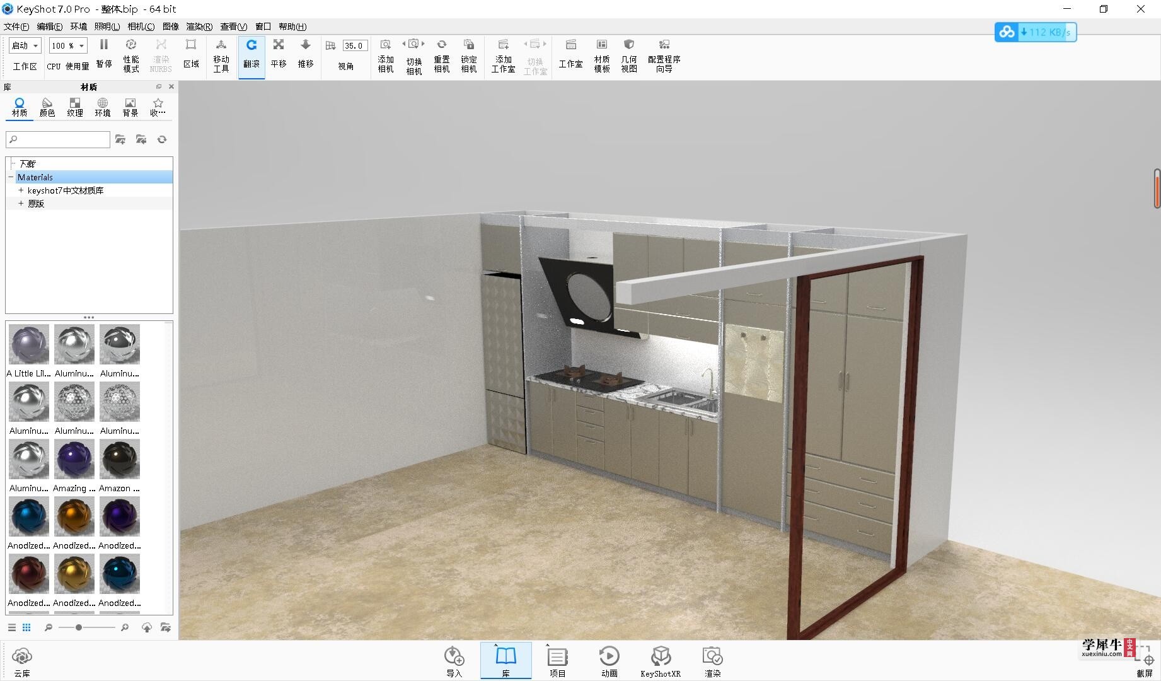Switch library to grid view
The width and height of the screenshot is (1161, 681).
click(26, 627)
